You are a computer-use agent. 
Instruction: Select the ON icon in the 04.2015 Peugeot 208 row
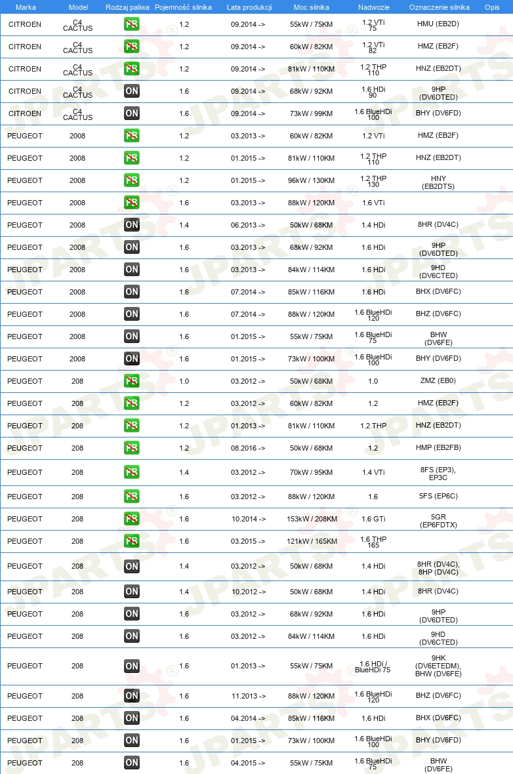(131, 763)
